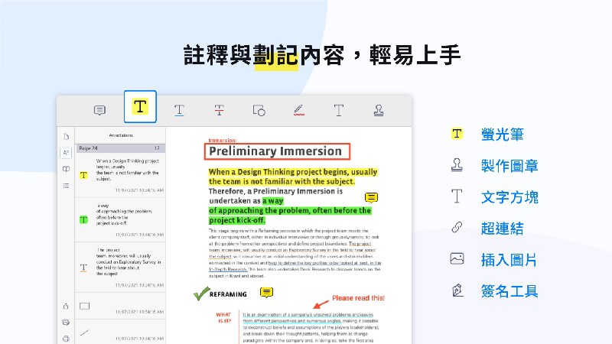Open the outline list panel in the sidebar
This screenshot has width=612, height=344.
click(67, 186)
